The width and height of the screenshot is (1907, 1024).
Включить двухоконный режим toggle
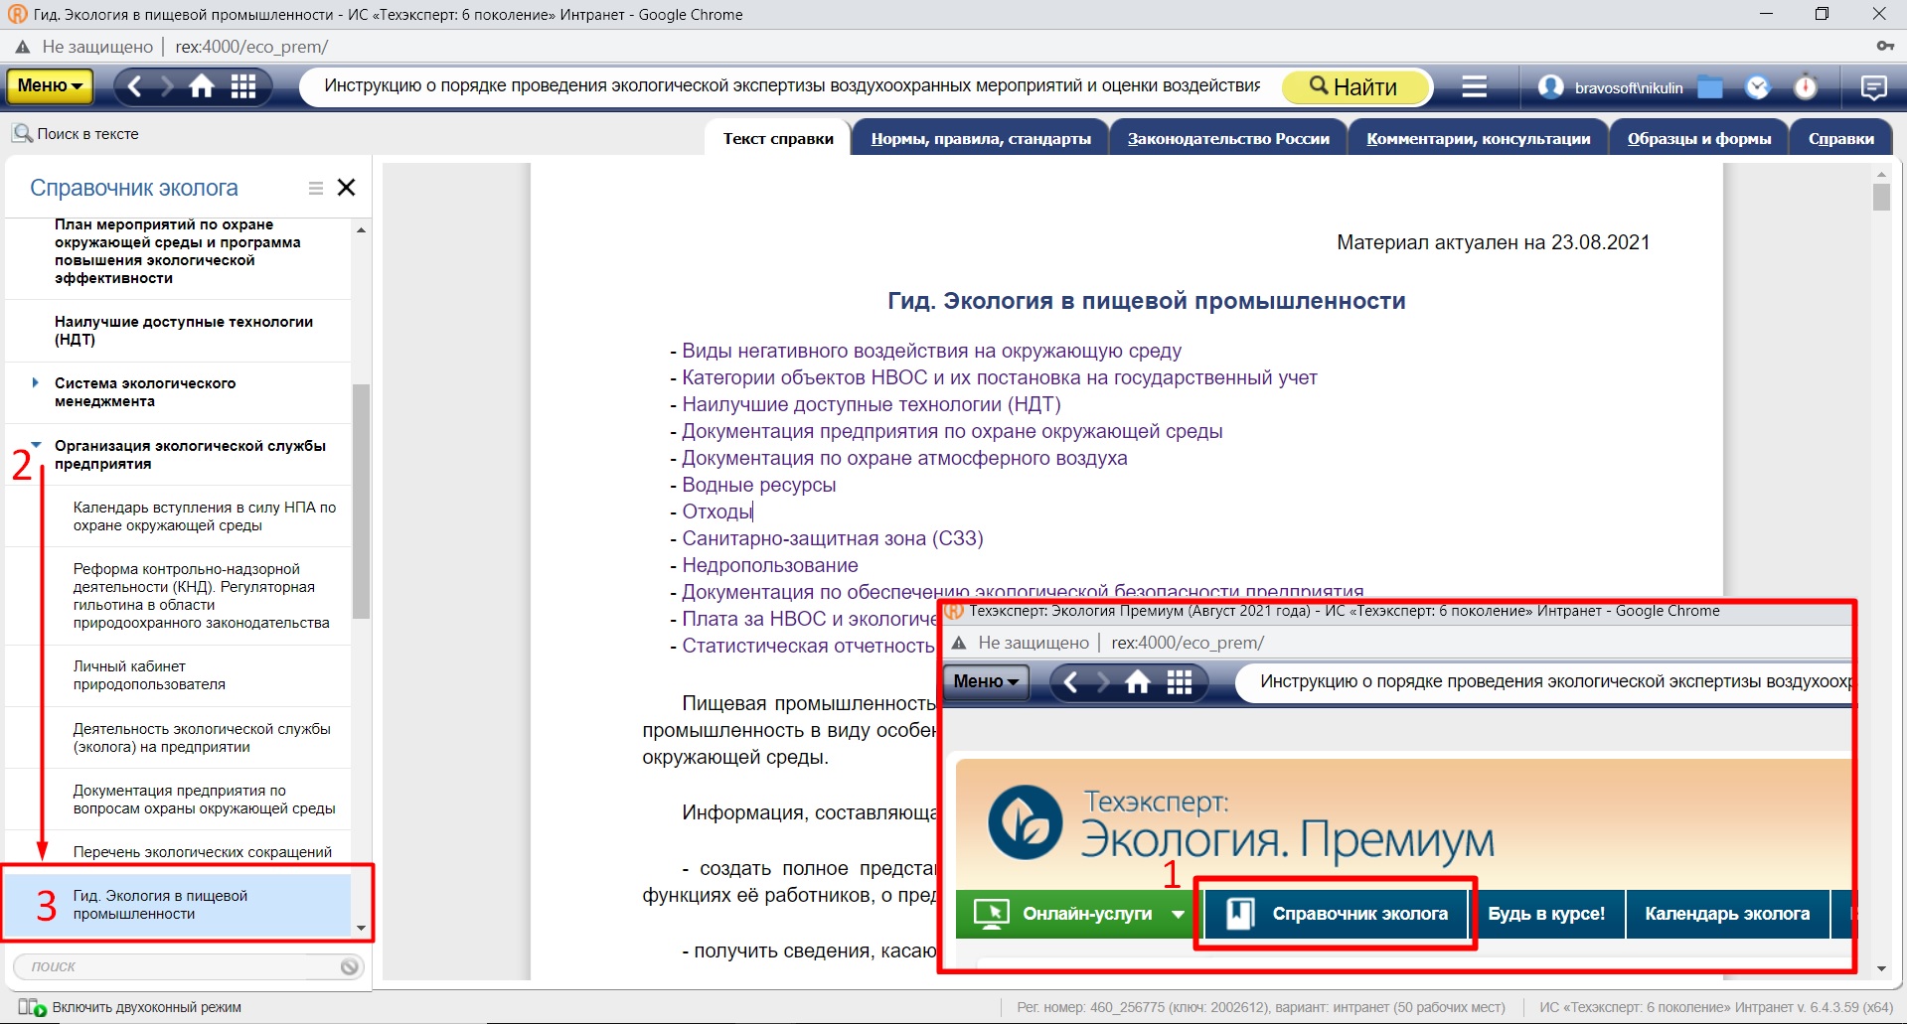(x=130, y=1007)
